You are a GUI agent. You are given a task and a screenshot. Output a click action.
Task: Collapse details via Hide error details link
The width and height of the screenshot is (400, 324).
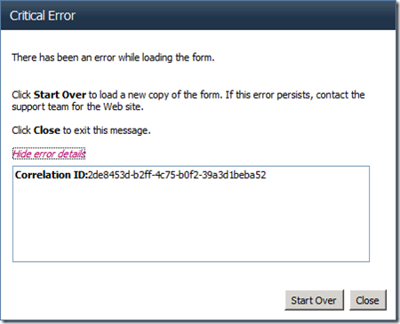coord(49,154)
